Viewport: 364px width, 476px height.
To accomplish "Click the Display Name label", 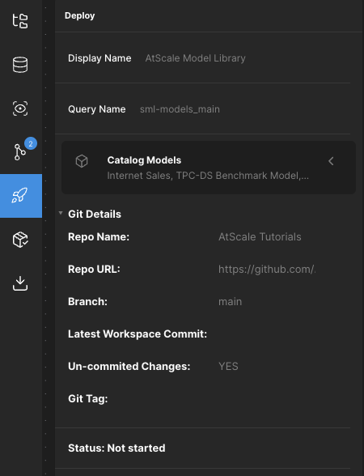I will click(99, 58).
